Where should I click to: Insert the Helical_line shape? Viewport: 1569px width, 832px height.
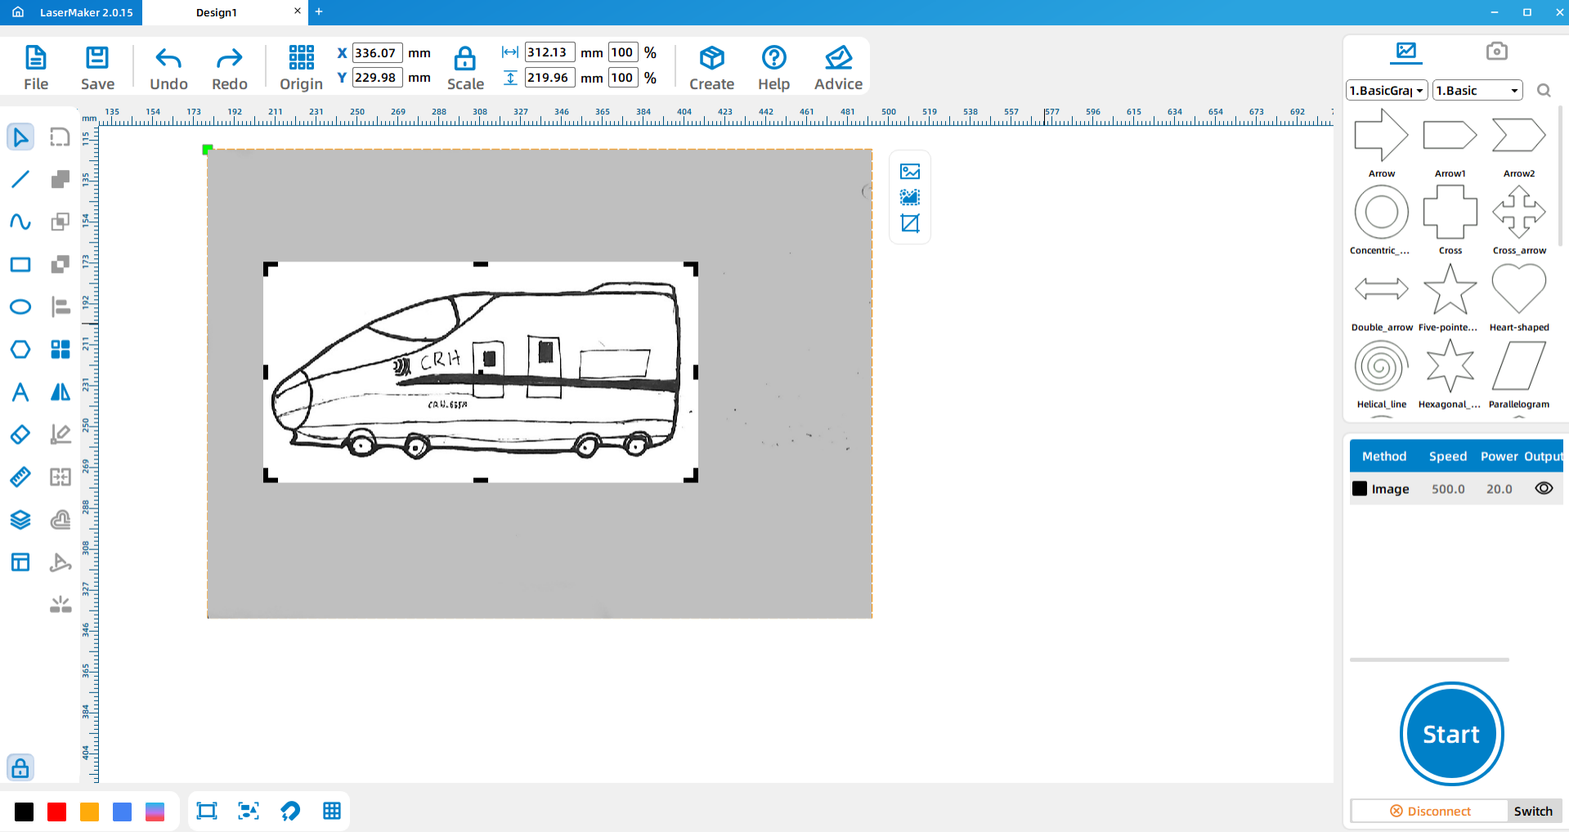(1381, 373)
